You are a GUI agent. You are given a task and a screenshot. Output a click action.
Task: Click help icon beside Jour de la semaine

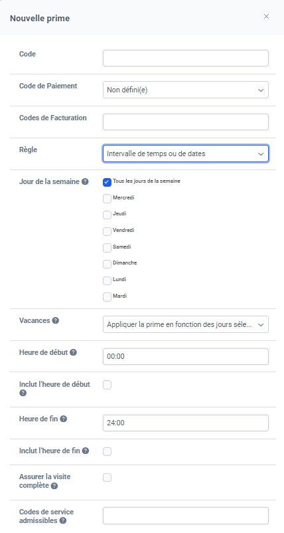click(x=85, y=181)
